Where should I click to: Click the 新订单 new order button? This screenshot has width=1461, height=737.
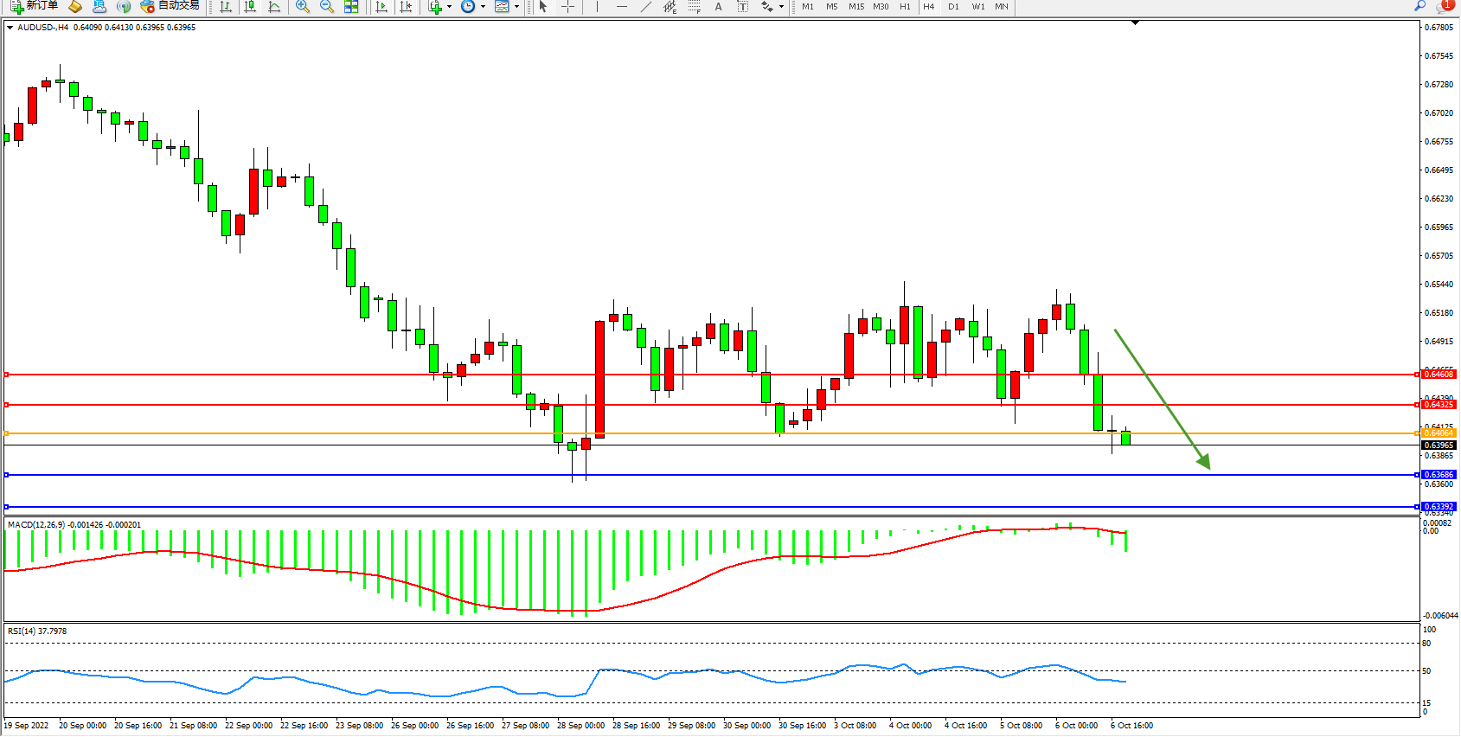pos(35,6)
